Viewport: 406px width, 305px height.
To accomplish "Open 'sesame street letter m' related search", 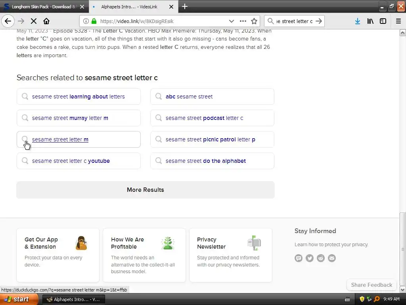I will [79, 139].
